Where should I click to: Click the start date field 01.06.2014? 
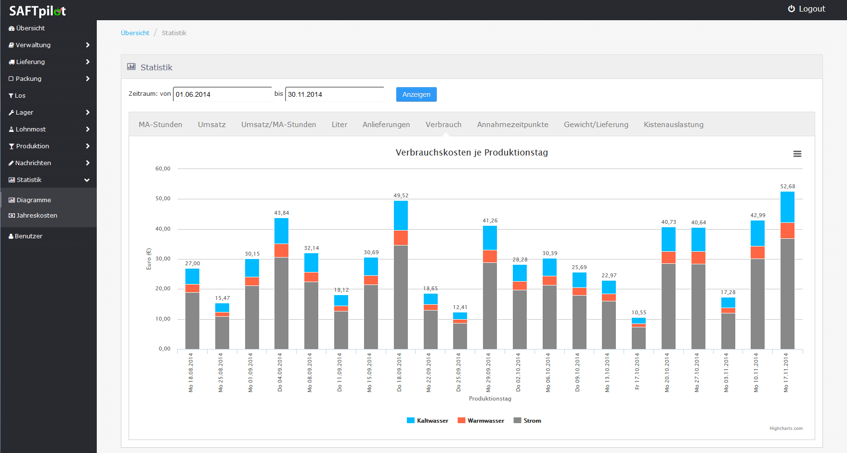pos(222,94)
